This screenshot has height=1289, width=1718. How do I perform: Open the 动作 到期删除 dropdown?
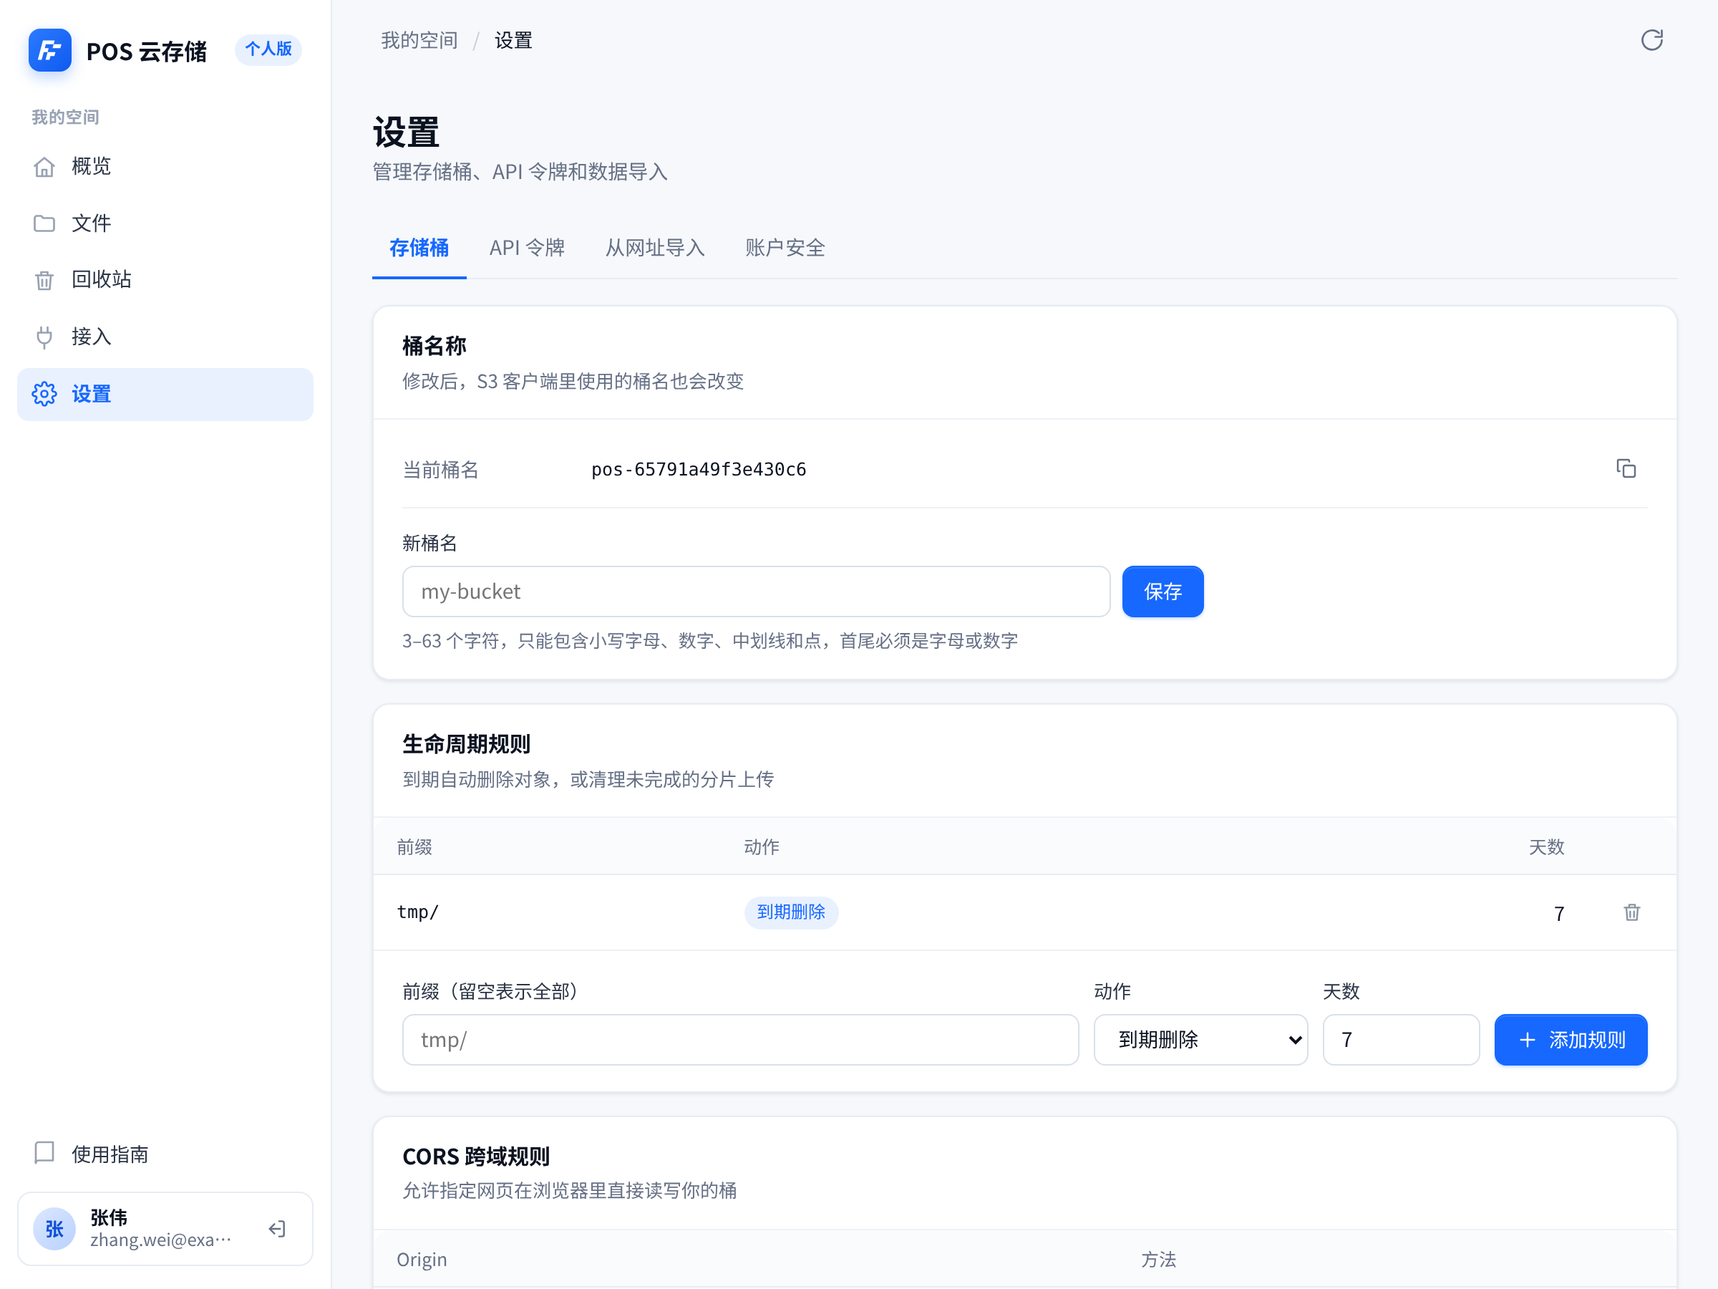coord(1200,1040)
